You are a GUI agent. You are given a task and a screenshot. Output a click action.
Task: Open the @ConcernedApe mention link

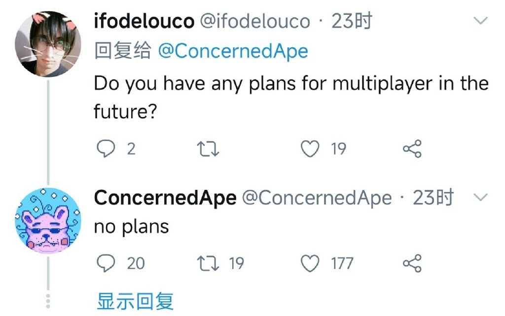pos(233,51)
